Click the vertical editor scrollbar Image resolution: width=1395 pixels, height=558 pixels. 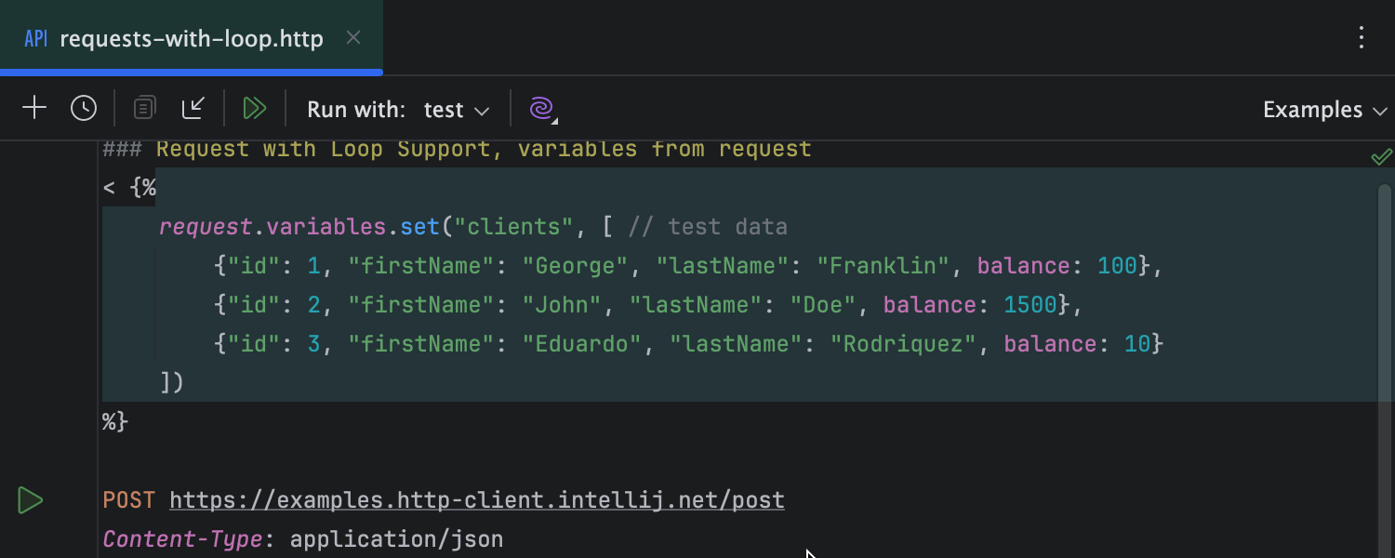pyautogui.click(x=1385, y=372)
